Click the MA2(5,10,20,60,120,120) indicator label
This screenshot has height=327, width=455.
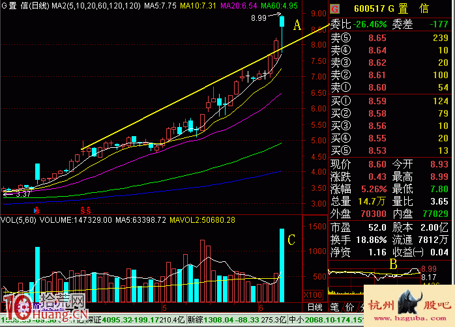click(96, 5)
